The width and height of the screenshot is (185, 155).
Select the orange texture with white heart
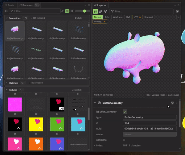[36, 144]
